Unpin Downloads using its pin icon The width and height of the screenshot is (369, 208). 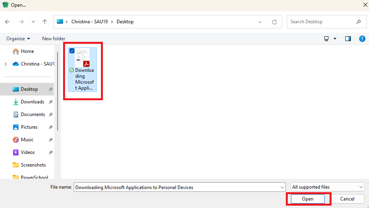pos(50,102)
